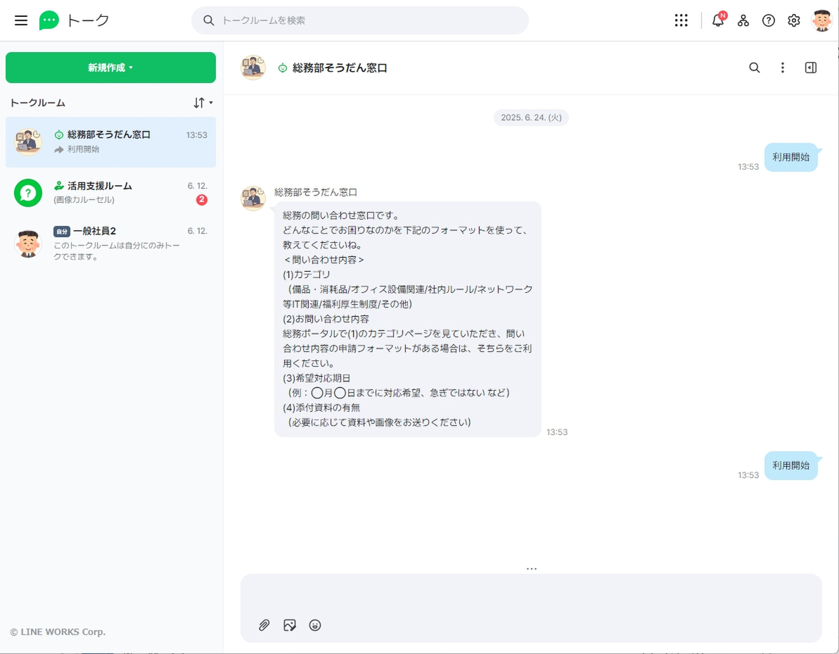839x654 pixels.
Task: Open settings with the gear icon
Action: [793, 20]
